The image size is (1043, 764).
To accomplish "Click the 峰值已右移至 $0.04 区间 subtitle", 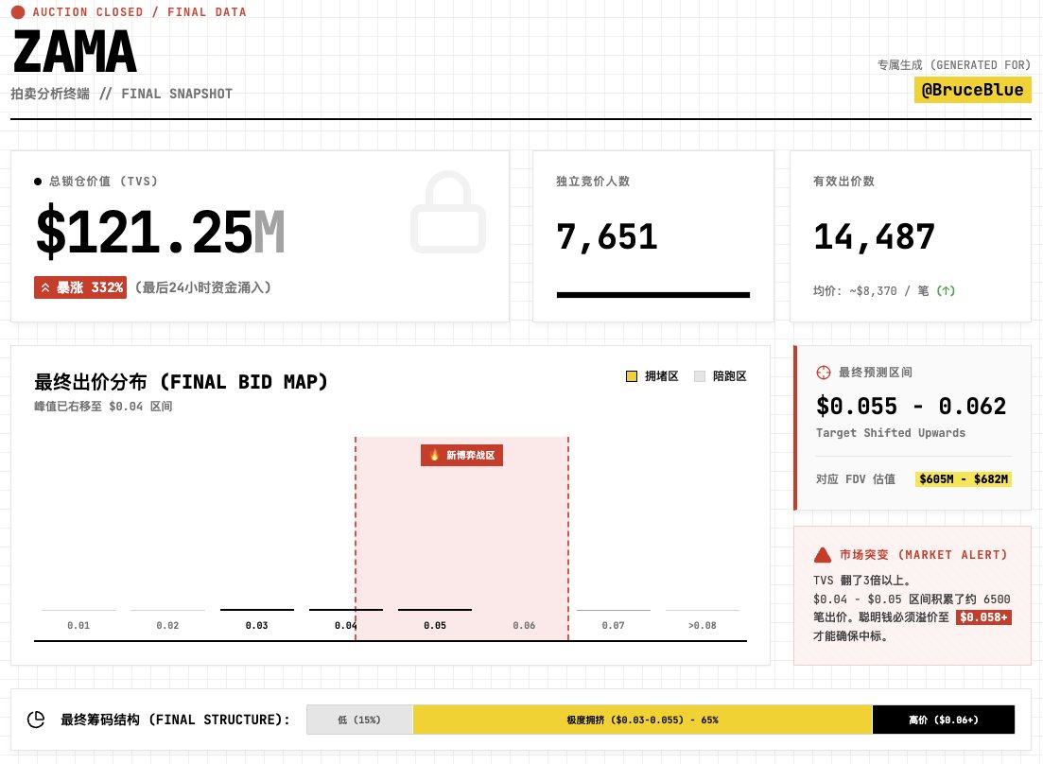I will pos(103,407).
